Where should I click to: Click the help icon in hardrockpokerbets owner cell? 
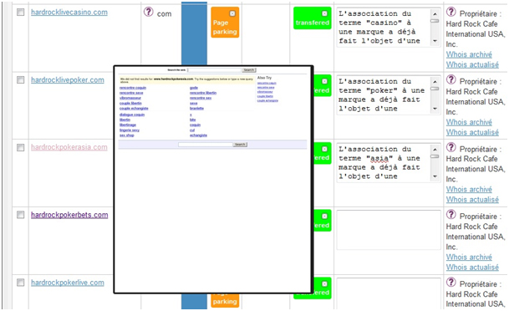point(450,215)
